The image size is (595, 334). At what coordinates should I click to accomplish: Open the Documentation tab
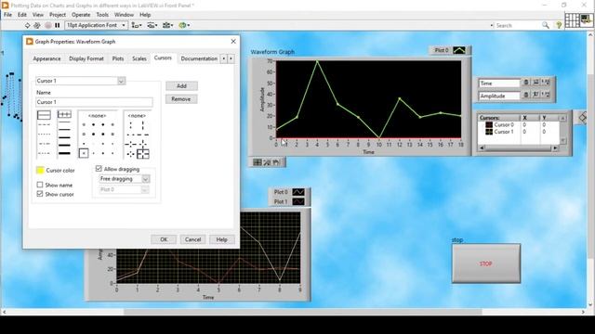[199, 58]
